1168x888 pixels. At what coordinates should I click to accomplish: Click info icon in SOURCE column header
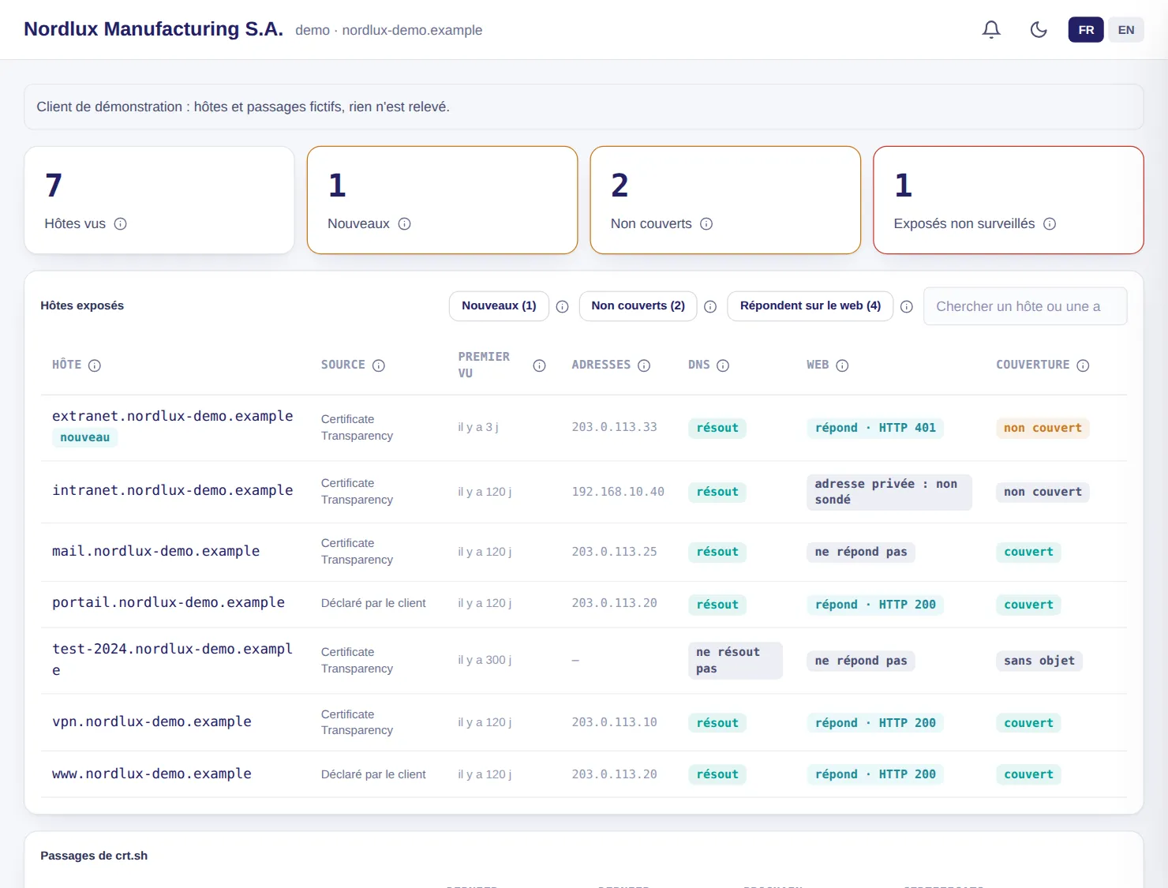coord(379,365)
